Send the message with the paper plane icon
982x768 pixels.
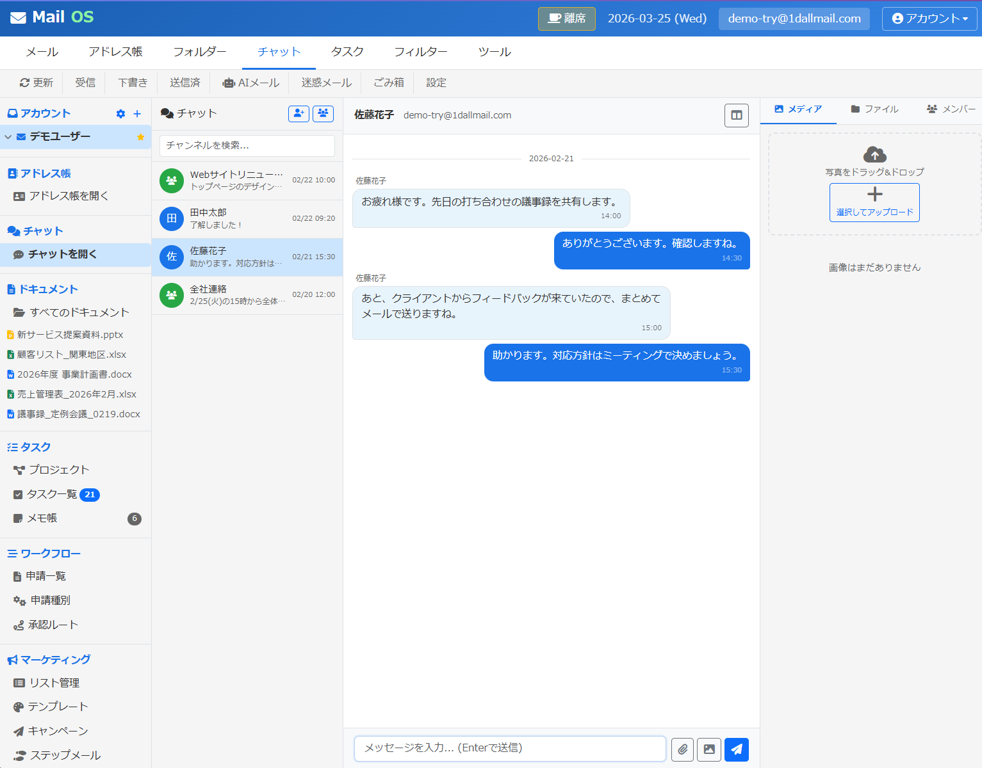[x=736, y=749]
